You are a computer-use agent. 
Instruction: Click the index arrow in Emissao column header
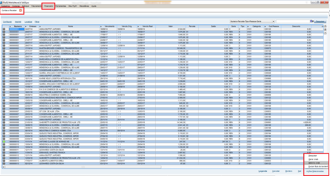26,26
